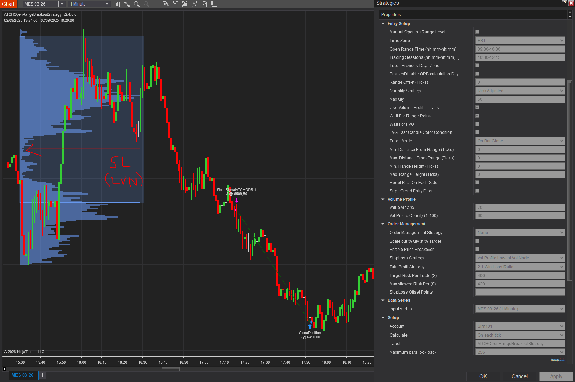The height and width of the screenshot is (382, 575).
Task: Enable Manual Opening Range Levels checkbox
Action: click(477, 32)
